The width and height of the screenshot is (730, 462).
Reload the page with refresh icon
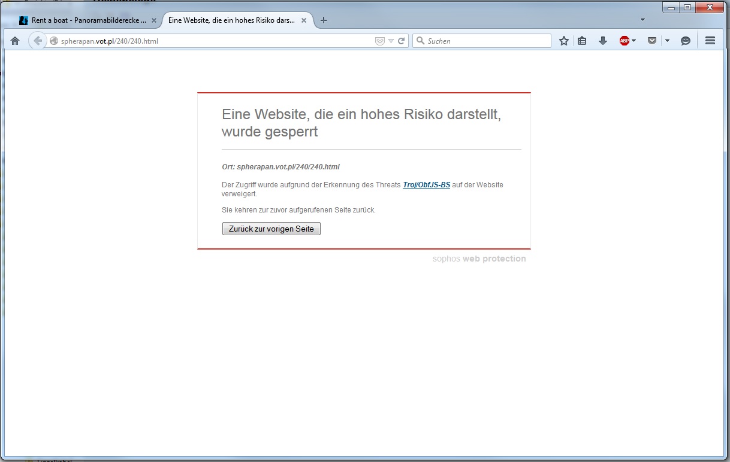click(402, 41)
